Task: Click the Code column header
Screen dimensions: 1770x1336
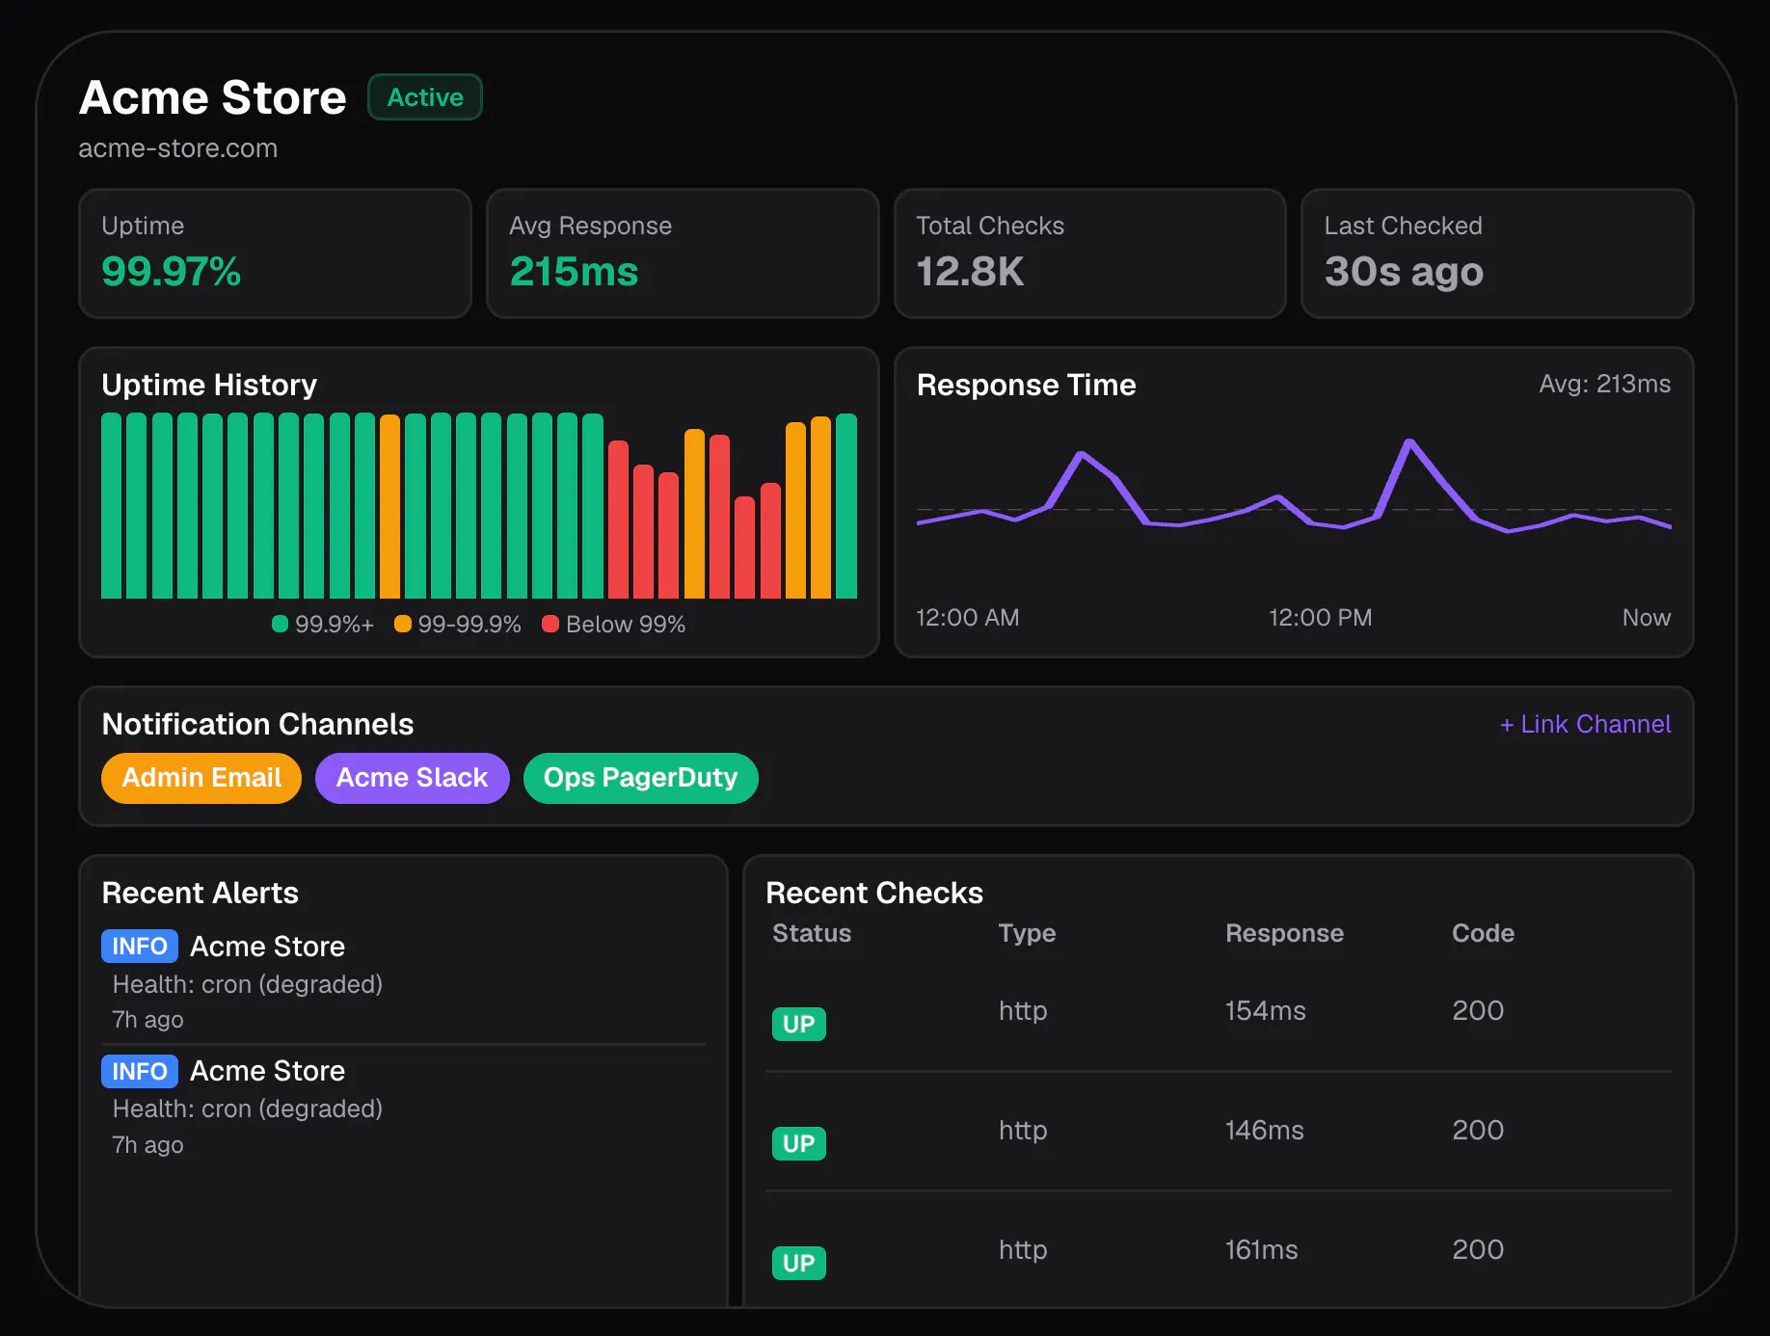Action: tap(1483, 933)
